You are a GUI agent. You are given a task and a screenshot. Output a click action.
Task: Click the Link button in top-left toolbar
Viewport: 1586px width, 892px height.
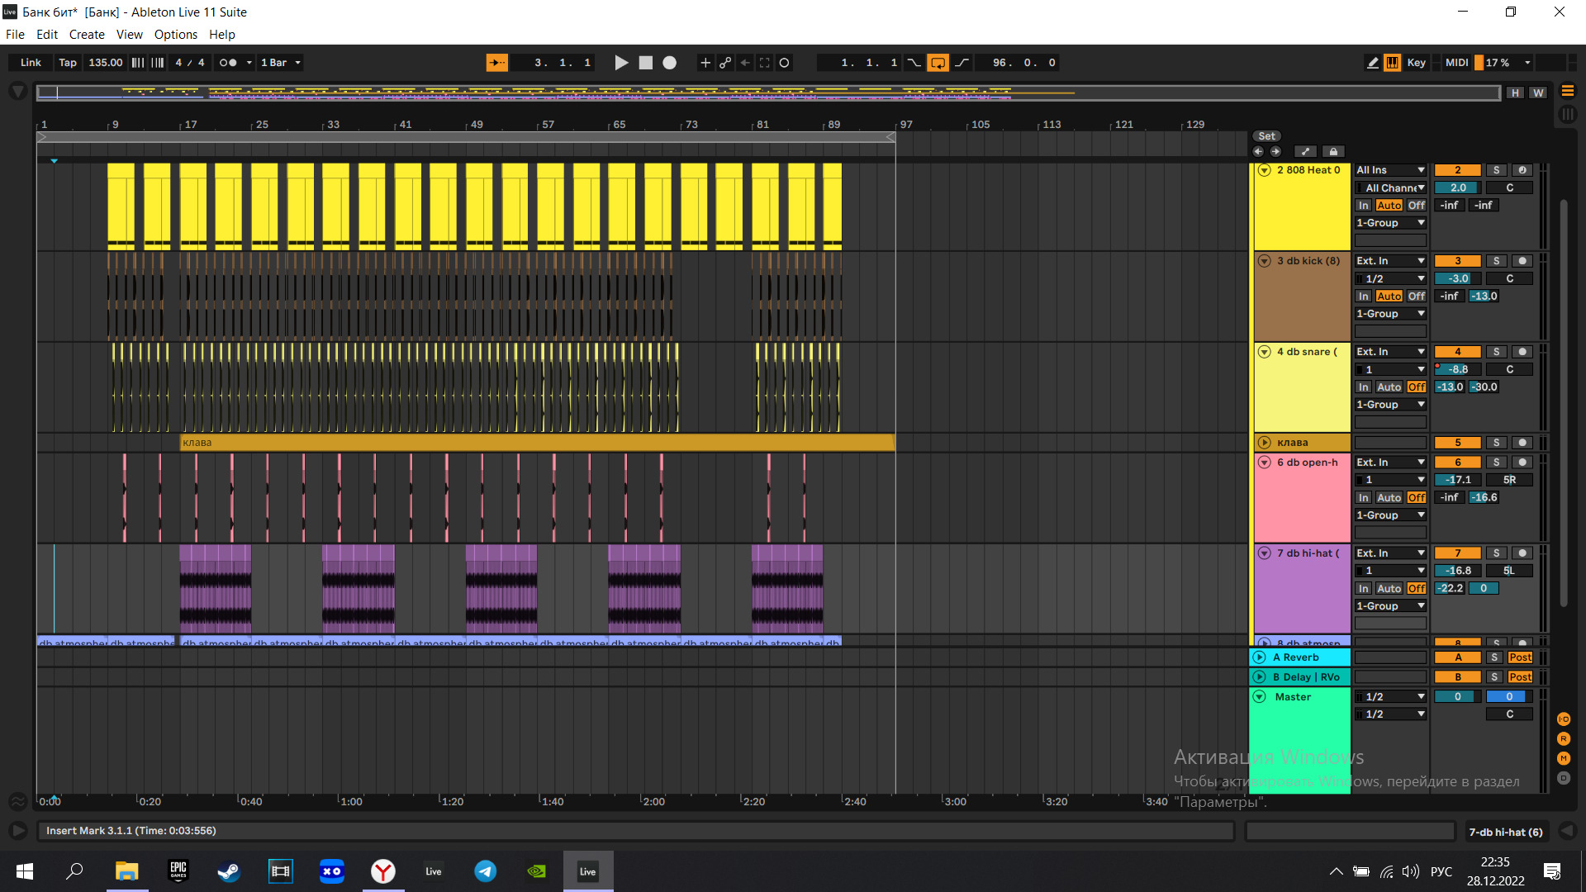[30, 62]
